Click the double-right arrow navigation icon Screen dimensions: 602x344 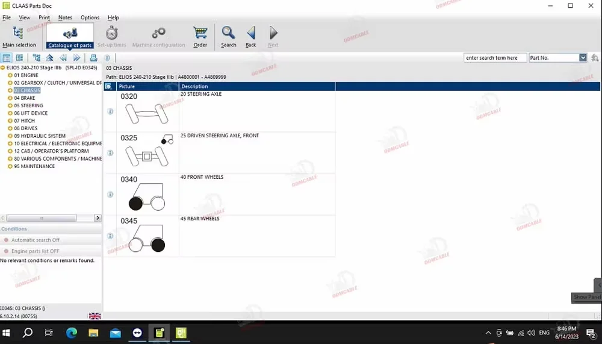click(x=77, y=58)
